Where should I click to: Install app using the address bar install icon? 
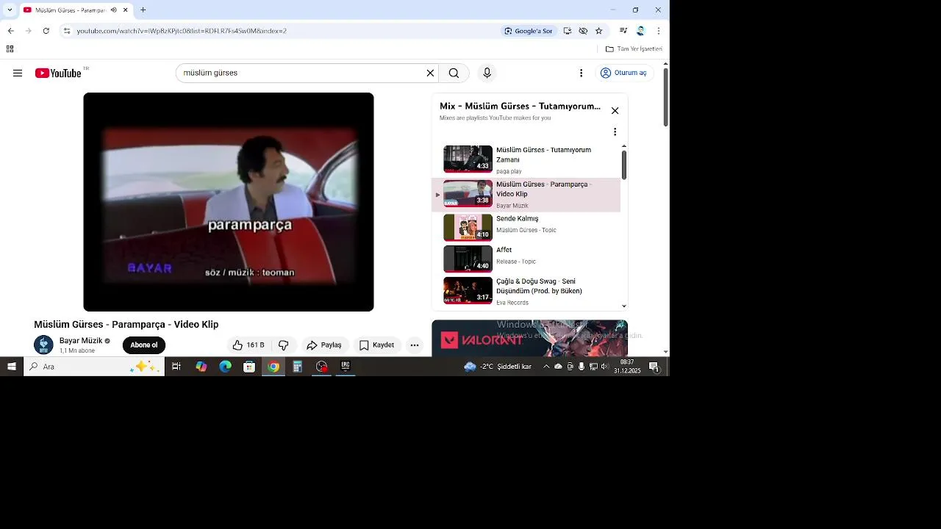coord(567,31)
